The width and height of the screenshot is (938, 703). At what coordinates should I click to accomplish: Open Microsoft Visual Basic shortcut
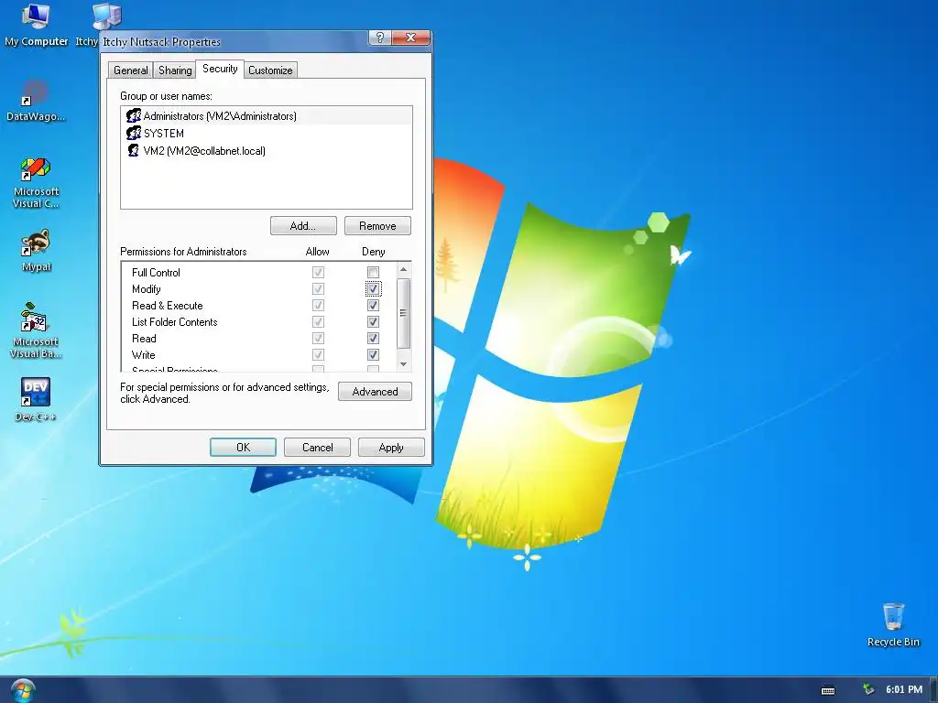[x=36, y=330]
